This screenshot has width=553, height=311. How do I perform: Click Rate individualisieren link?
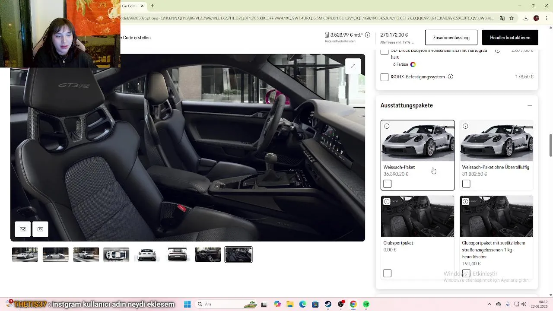(x=340, y=41)
